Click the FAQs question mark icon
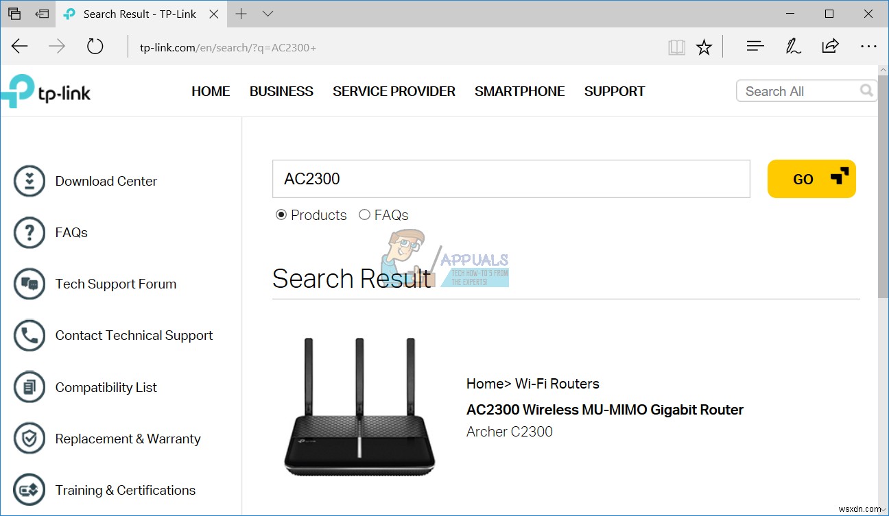Viewport: 889px width, 516px height. pos(29,232)
